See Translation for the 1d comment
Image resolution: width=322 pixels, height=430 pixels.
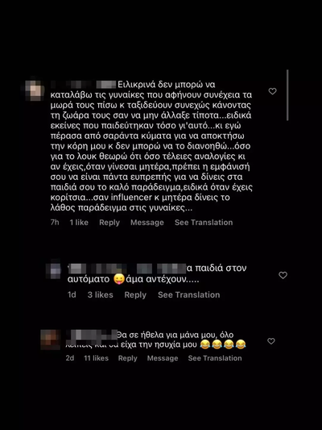[x=188, y=294]
